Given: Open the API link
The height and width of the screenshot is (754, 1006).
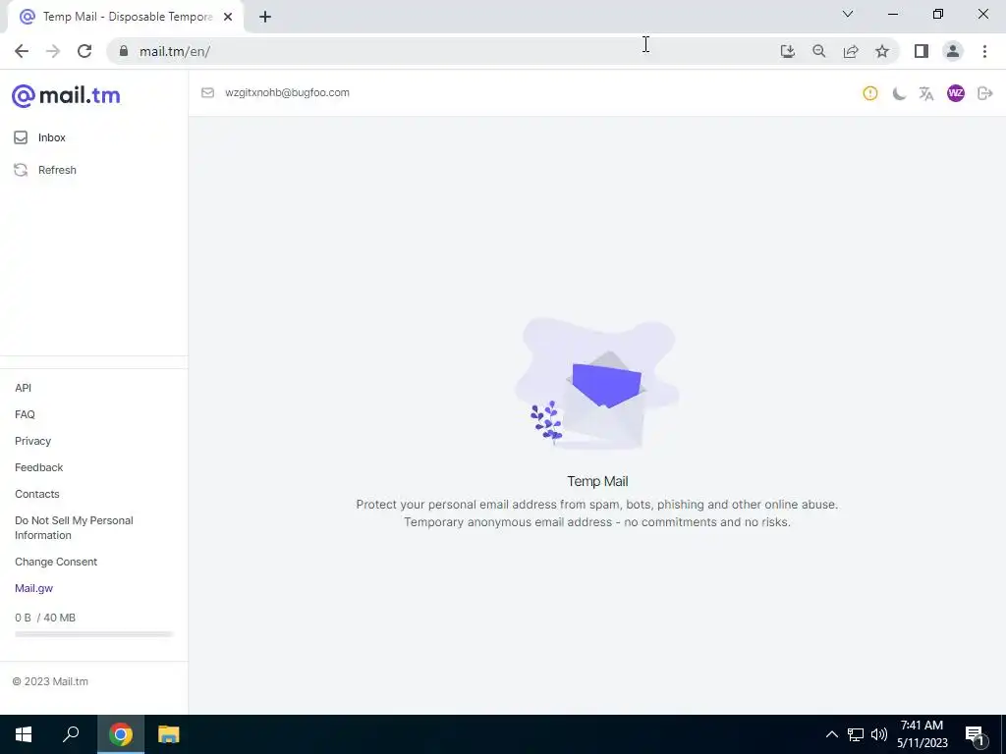Looking at the screenshot, I should (x=24, y=388).
